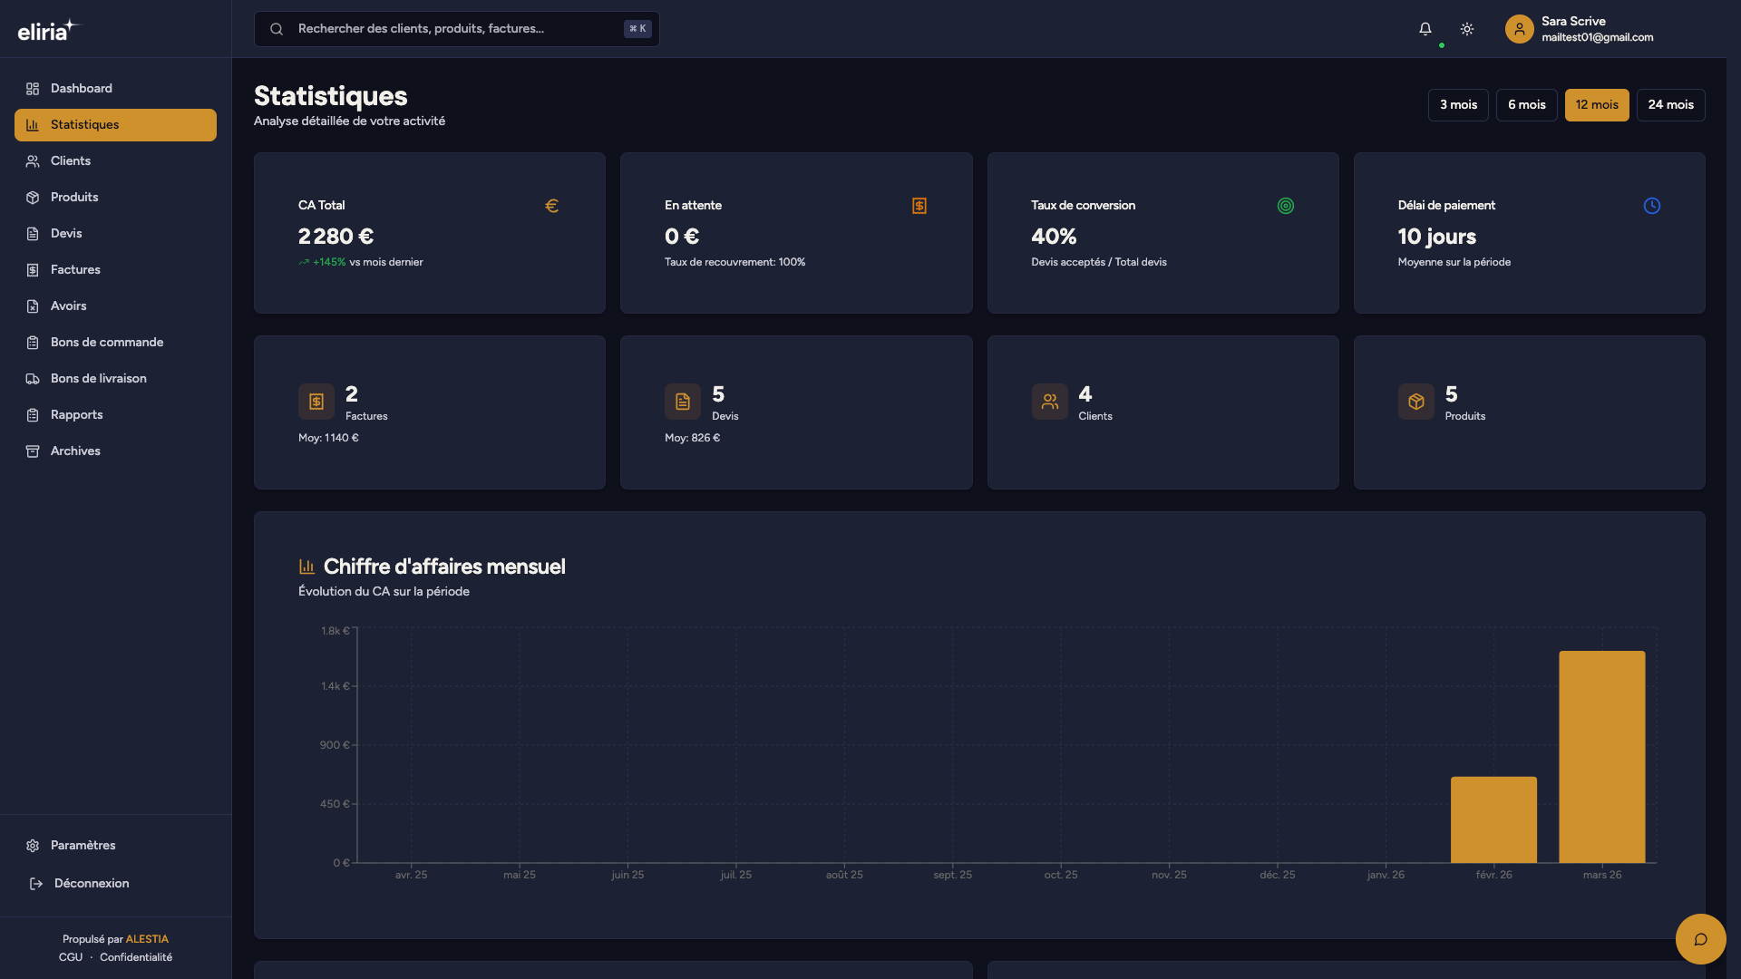
Task: Click the Produits box icon in stats card
Action: point(1415,402)
